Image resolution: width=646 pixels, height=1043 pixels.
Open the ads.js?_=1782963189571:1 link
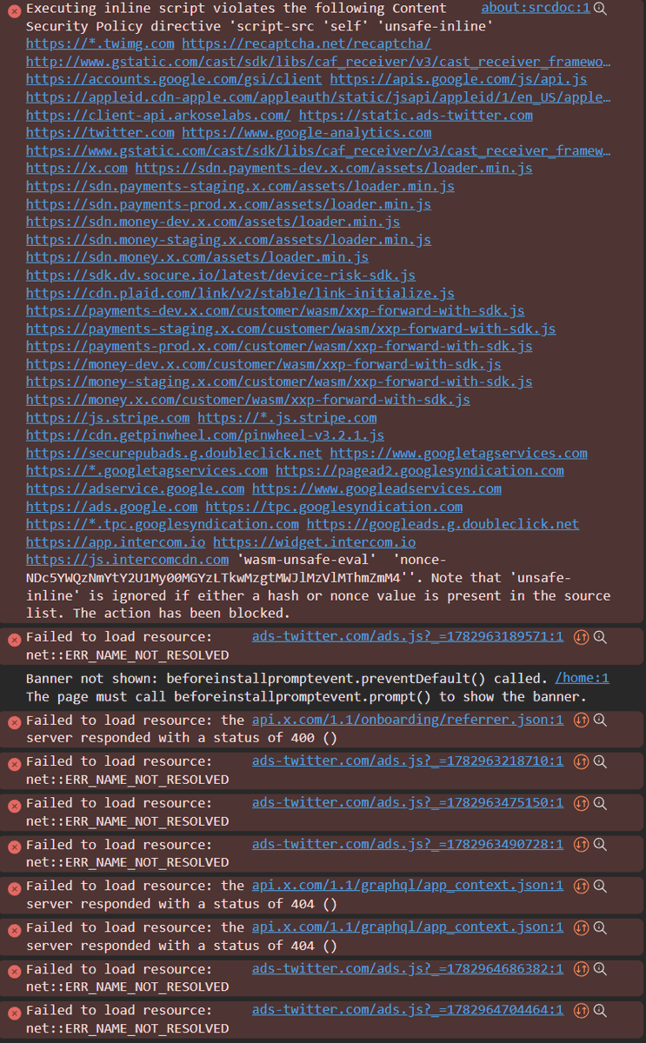[408, 636]
